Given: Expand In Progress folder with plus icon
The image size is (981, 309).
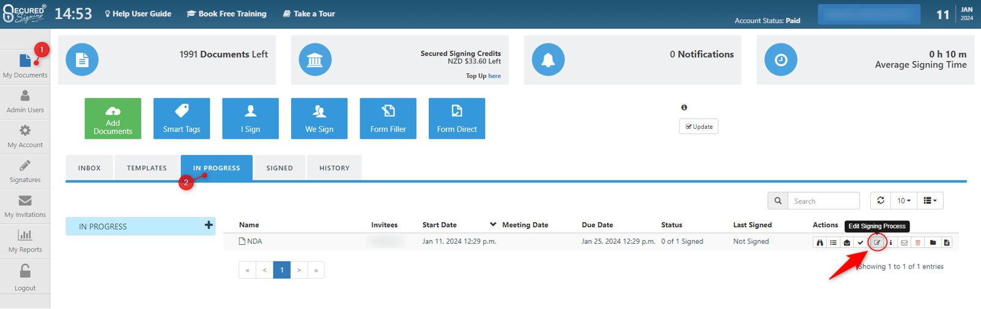Looking at the screenshot, I should coord(209,225).
